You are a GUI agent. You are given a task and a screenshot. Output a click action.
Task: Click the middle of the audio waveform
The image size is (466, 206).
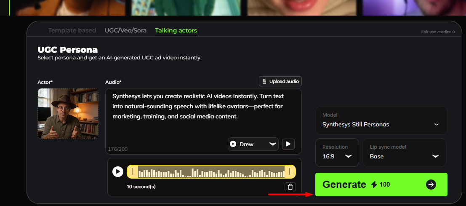(x=211, y=172)
